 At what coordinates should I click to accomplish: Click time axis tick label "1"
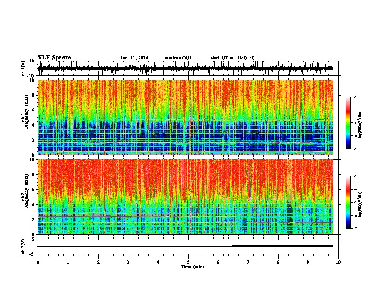[x=68, y=262]
